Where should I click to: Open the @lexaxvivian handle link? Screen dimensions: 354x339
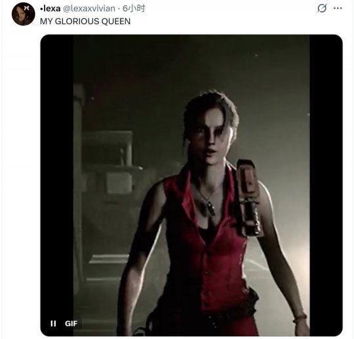point(89,9)
